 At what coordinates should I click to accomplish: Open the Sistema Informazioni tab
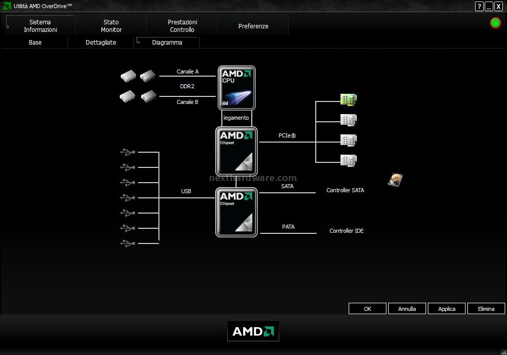(41, 26)
